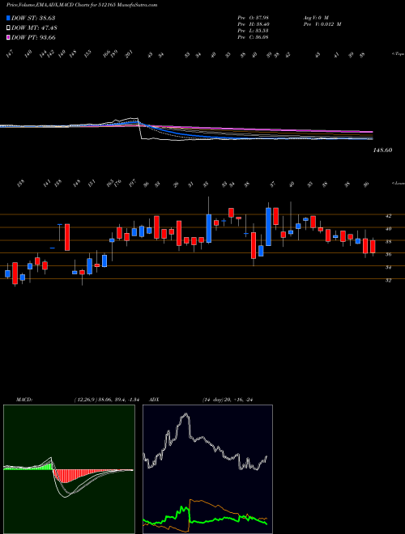Select the 'DOW PT: 93.66' label

coord(33,37)
